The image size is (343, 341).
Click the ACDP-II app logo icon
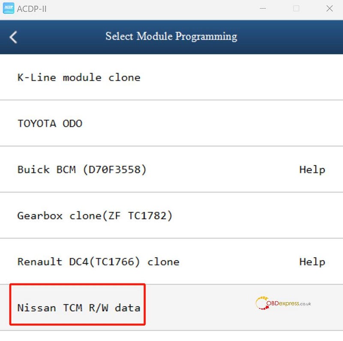9,8
